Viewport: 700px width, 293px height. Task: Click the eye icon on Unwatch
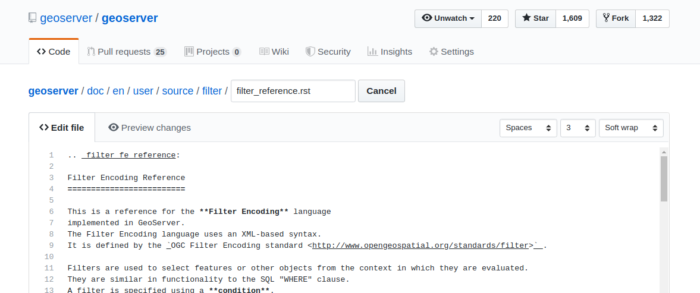click(427, 18)
